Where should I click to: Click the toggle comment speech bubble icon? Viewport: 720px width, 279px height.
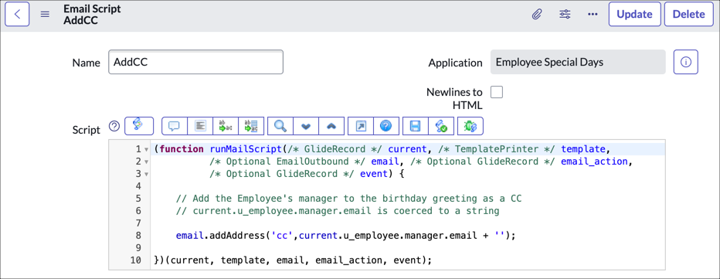pos(174,126)
